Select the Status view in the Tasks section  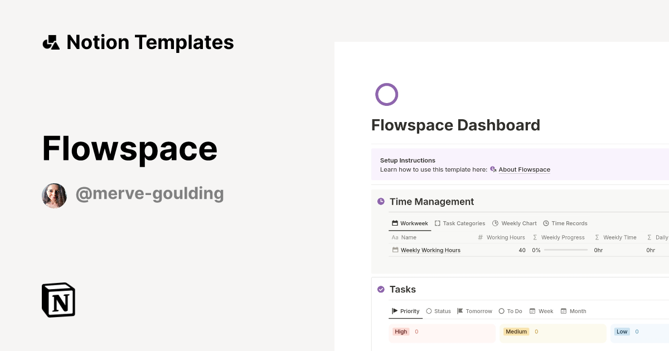point(438,311)
